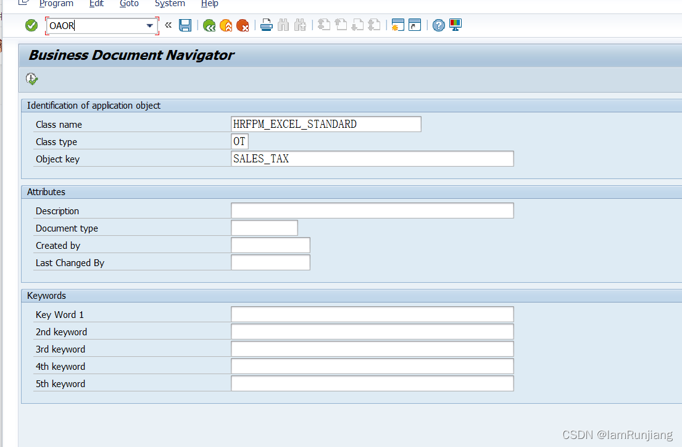Image resolution: width=682 pixels, height=447 pixels.
Task: Click the 'Object key' label
Action: coord(57,159)
